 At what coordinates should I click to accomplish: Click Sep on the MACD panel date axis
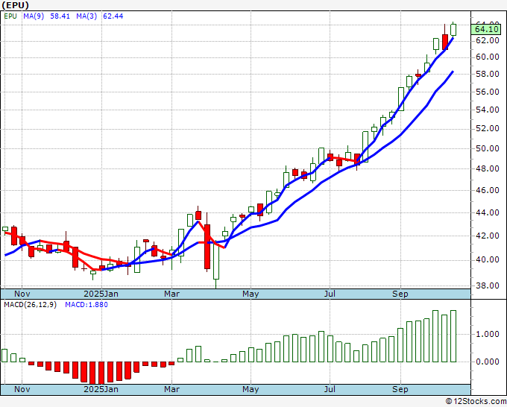[400, 389]
